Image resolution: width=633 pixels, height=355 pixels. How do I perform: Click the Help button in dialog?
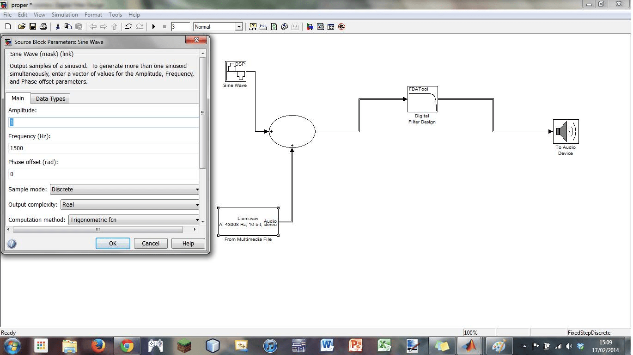[x=188, y=243]
